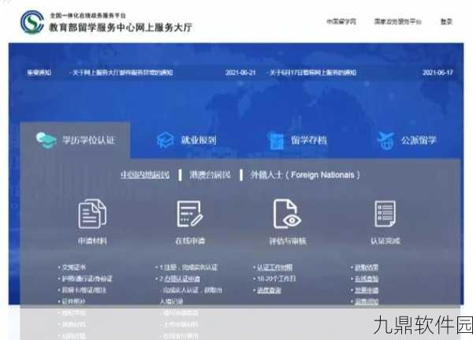Click the 评估与审核 label text

coord(288,241)
